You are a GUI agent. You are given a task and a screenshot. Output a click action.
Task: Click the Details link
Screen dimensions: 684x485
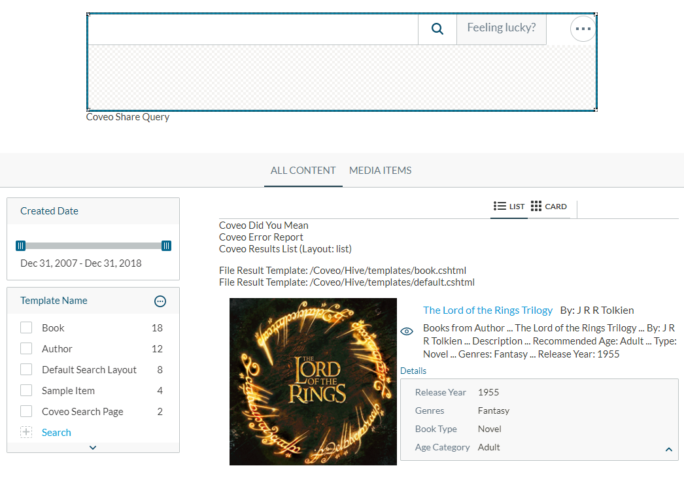pyautogui.click(x=413, y=371)
